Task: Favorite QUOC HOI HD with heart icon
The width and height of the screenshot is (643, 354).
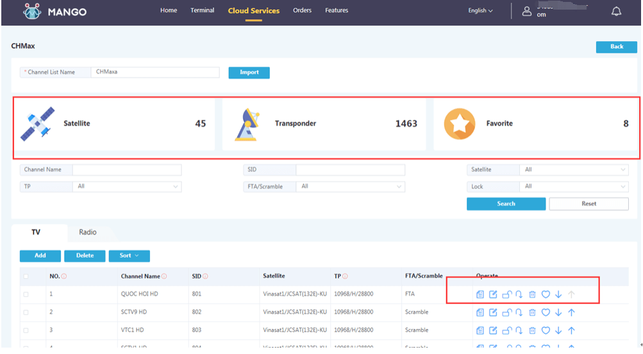Action: [x=546, y=294]
